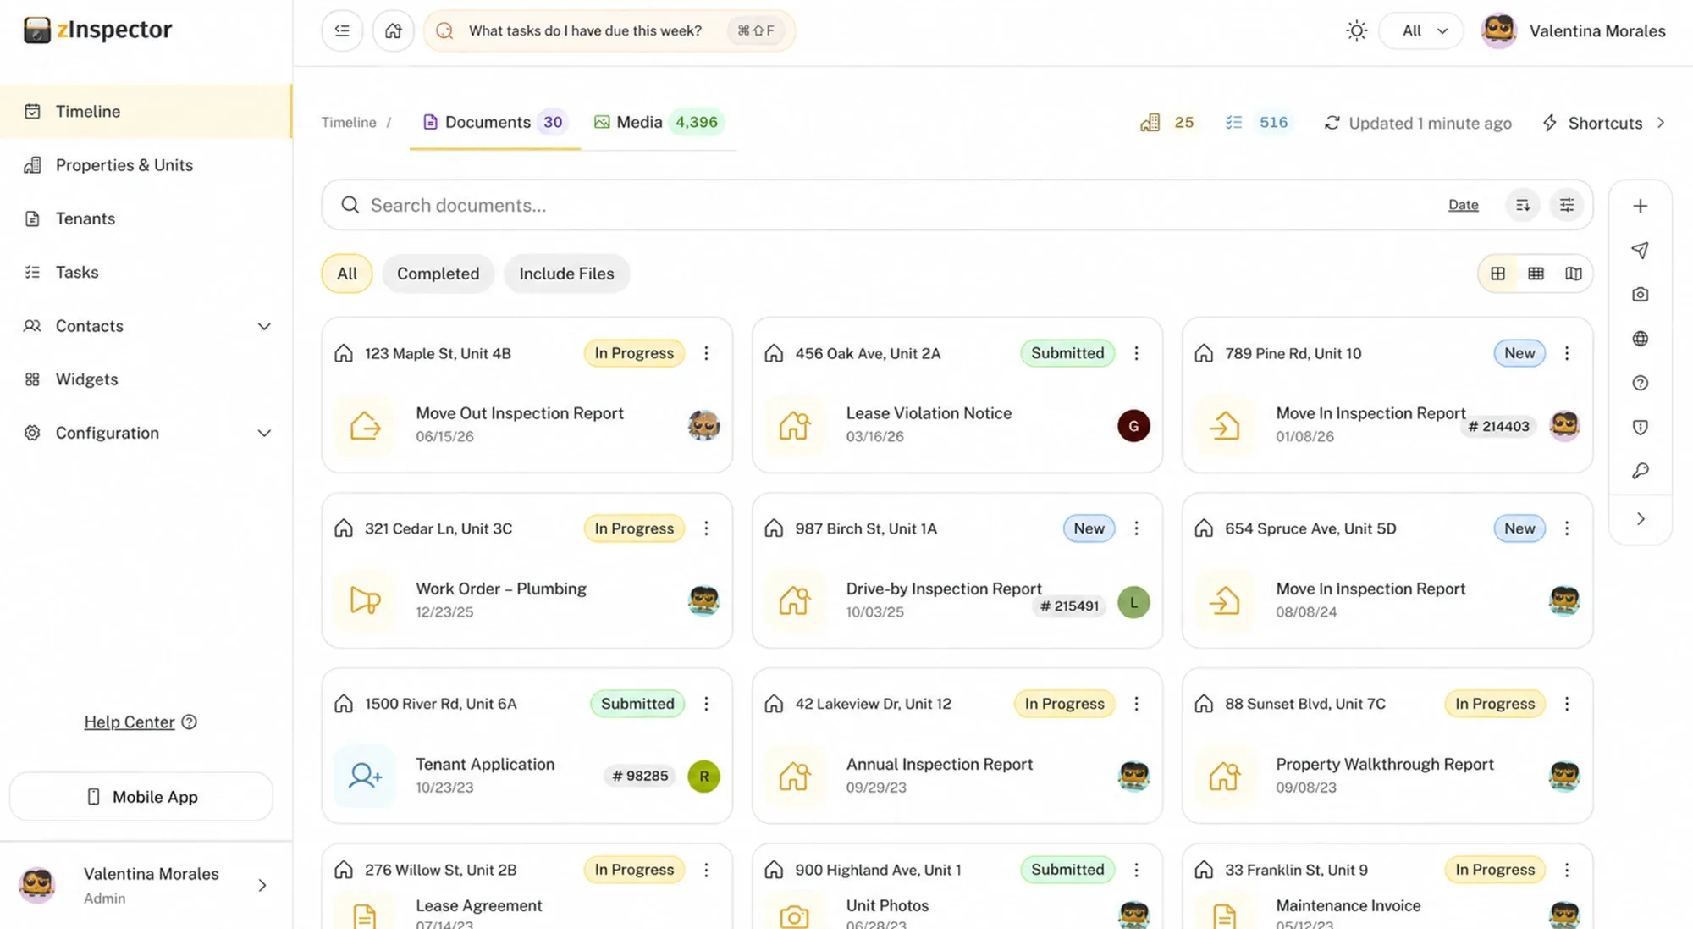Select the All filter chip
The width and height of the screenshot is (1693, 929).
click(x=346, y=274)
